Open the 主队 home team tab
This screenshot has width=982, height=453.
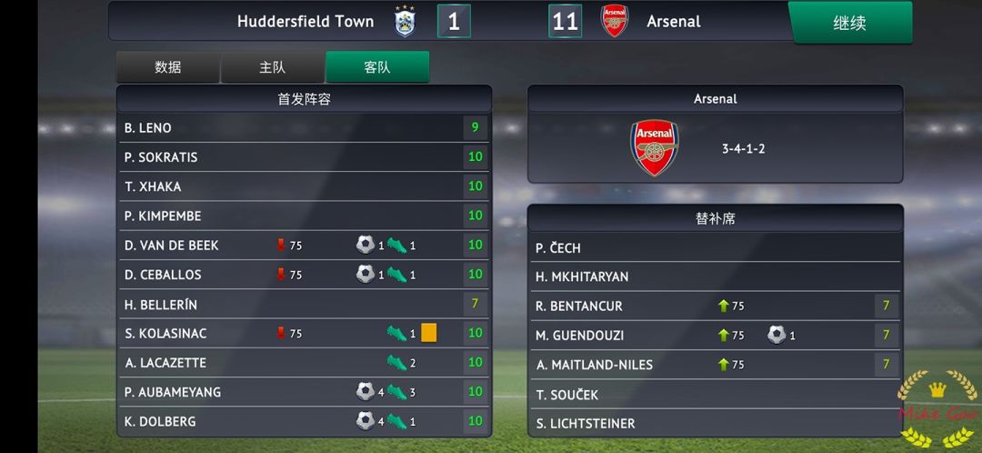273,67
